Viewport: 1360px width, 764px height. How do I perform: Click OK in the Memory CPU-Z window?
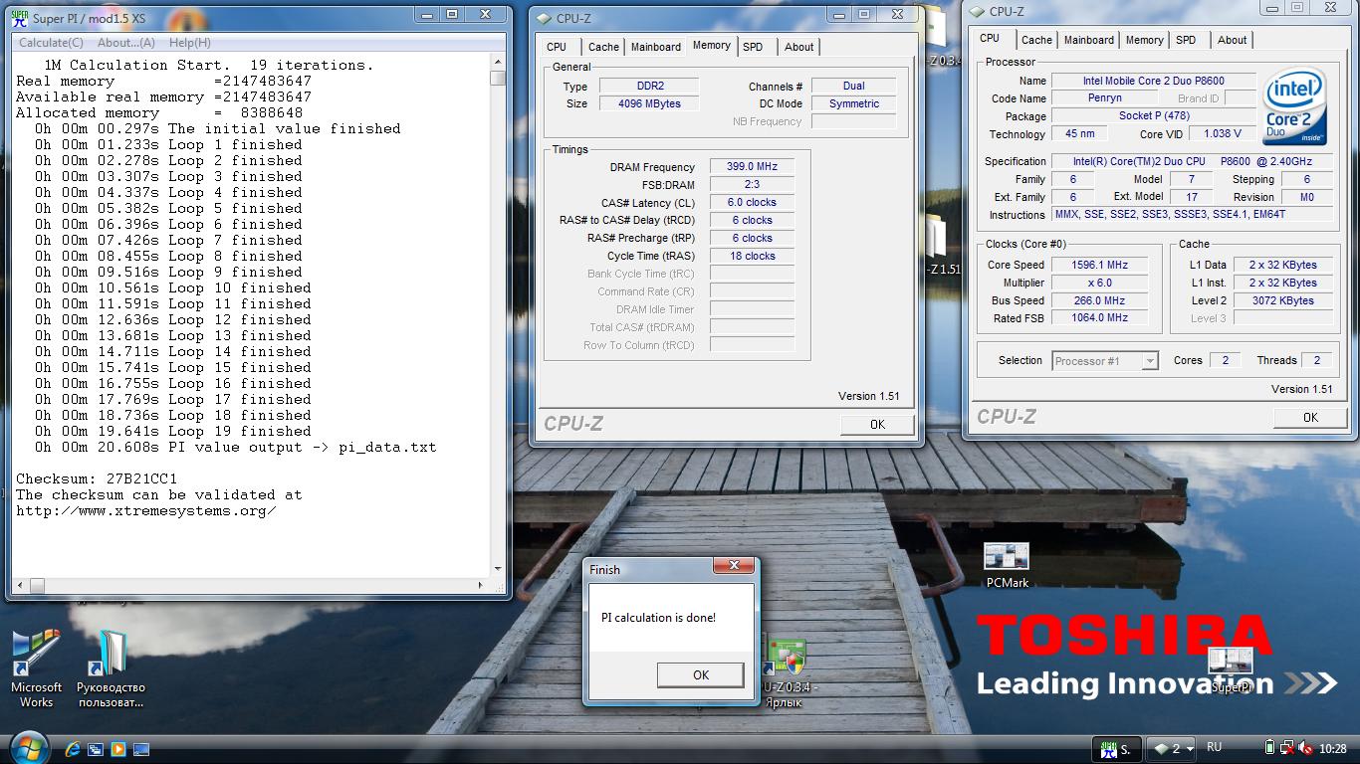[x=877, y=424]
